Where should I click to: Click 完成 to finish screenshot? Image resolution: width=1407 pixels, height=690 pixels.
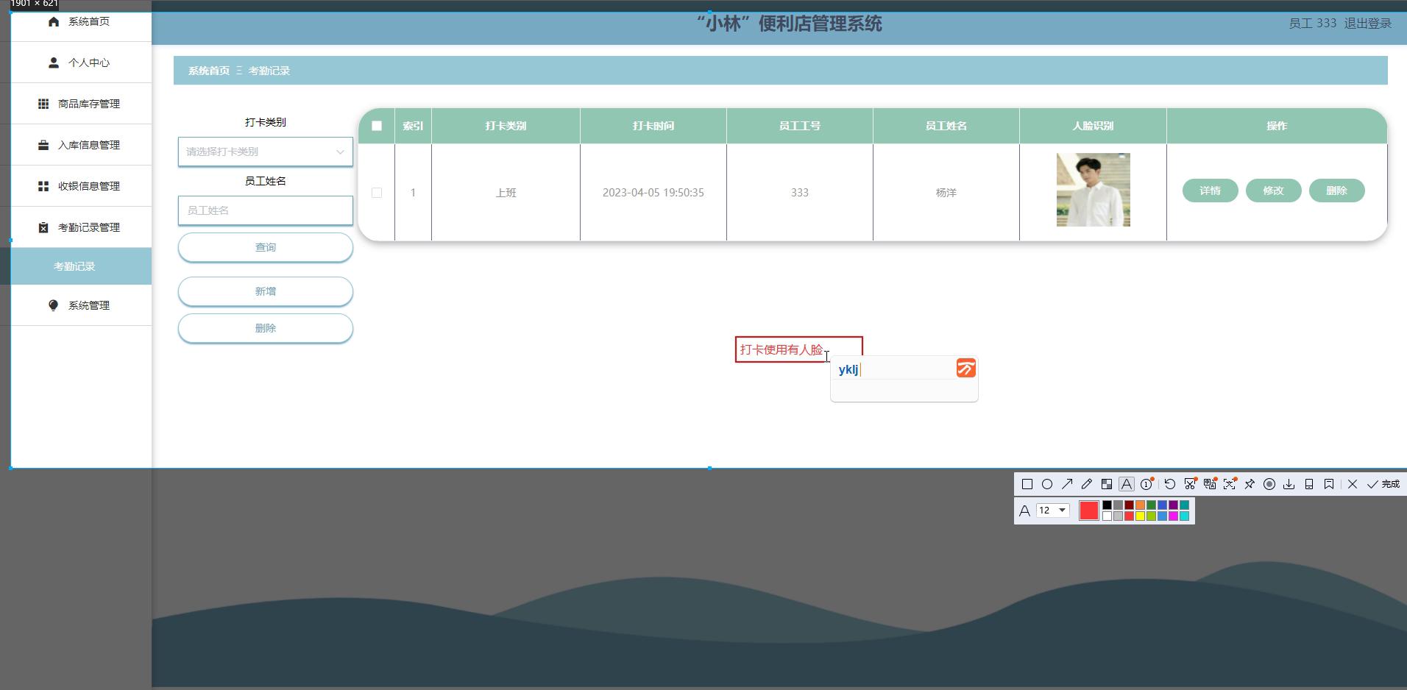[x=1383, y=484]
